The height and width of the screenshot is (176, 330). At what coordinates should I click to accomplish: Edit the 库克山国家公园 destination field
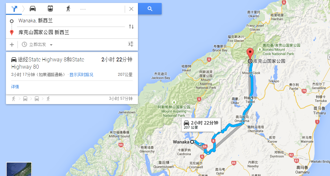click(72, 32)
